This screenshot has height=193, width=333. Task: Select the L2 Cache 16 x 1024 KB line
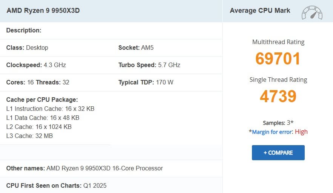39,127
